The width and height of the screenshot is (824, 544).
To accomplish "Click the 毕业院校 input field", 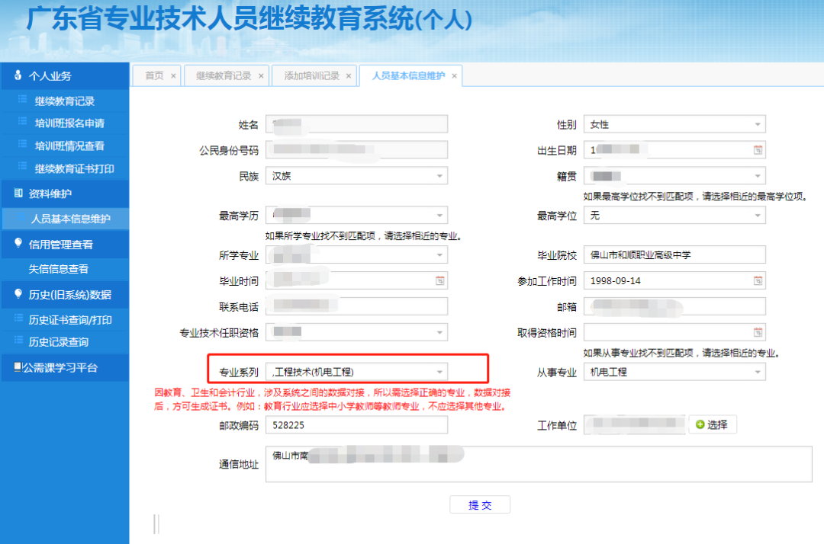I will (674, 255).
